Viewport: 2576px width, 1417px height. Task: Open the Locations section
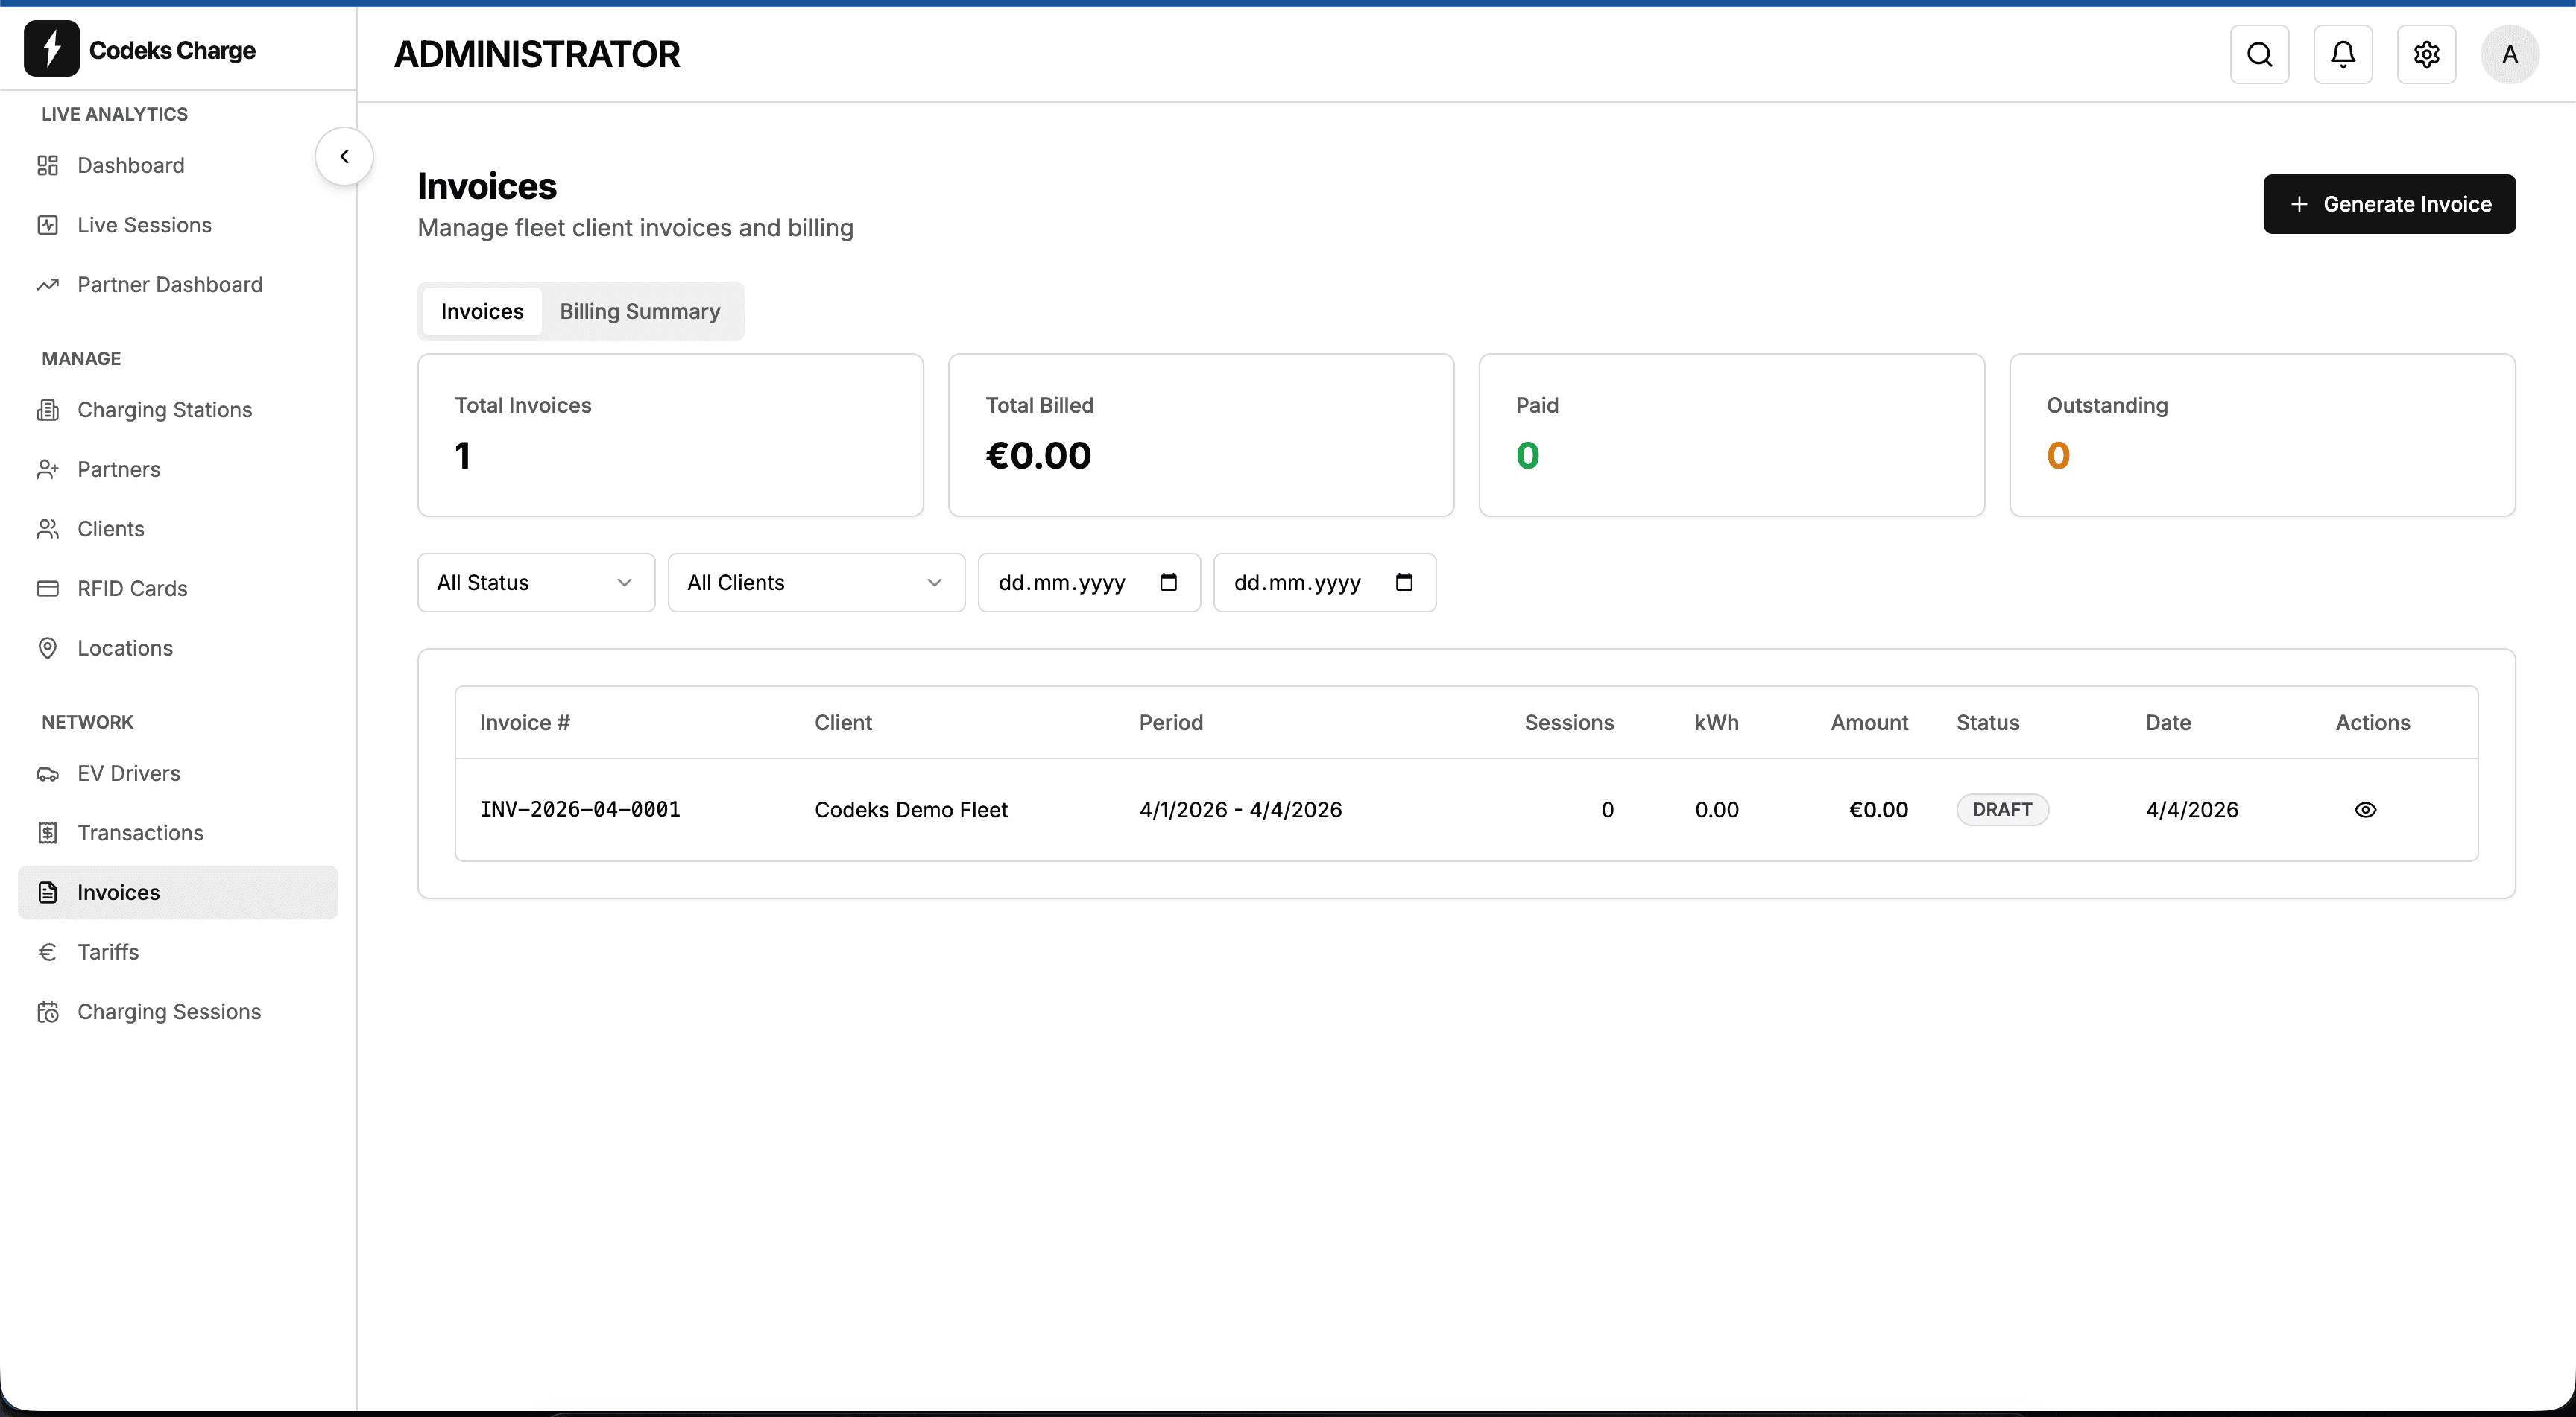(x=126, y=647)
